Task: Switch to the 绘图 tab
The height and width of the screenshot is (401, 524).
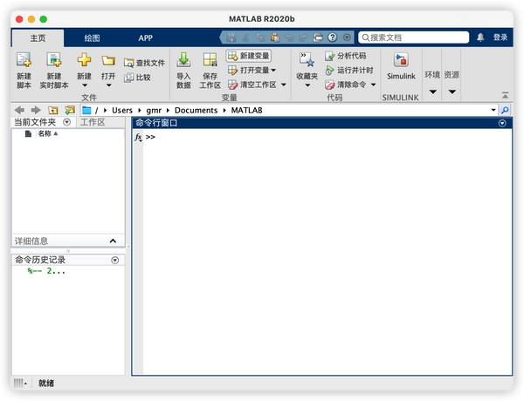Action: click(93, 38)
